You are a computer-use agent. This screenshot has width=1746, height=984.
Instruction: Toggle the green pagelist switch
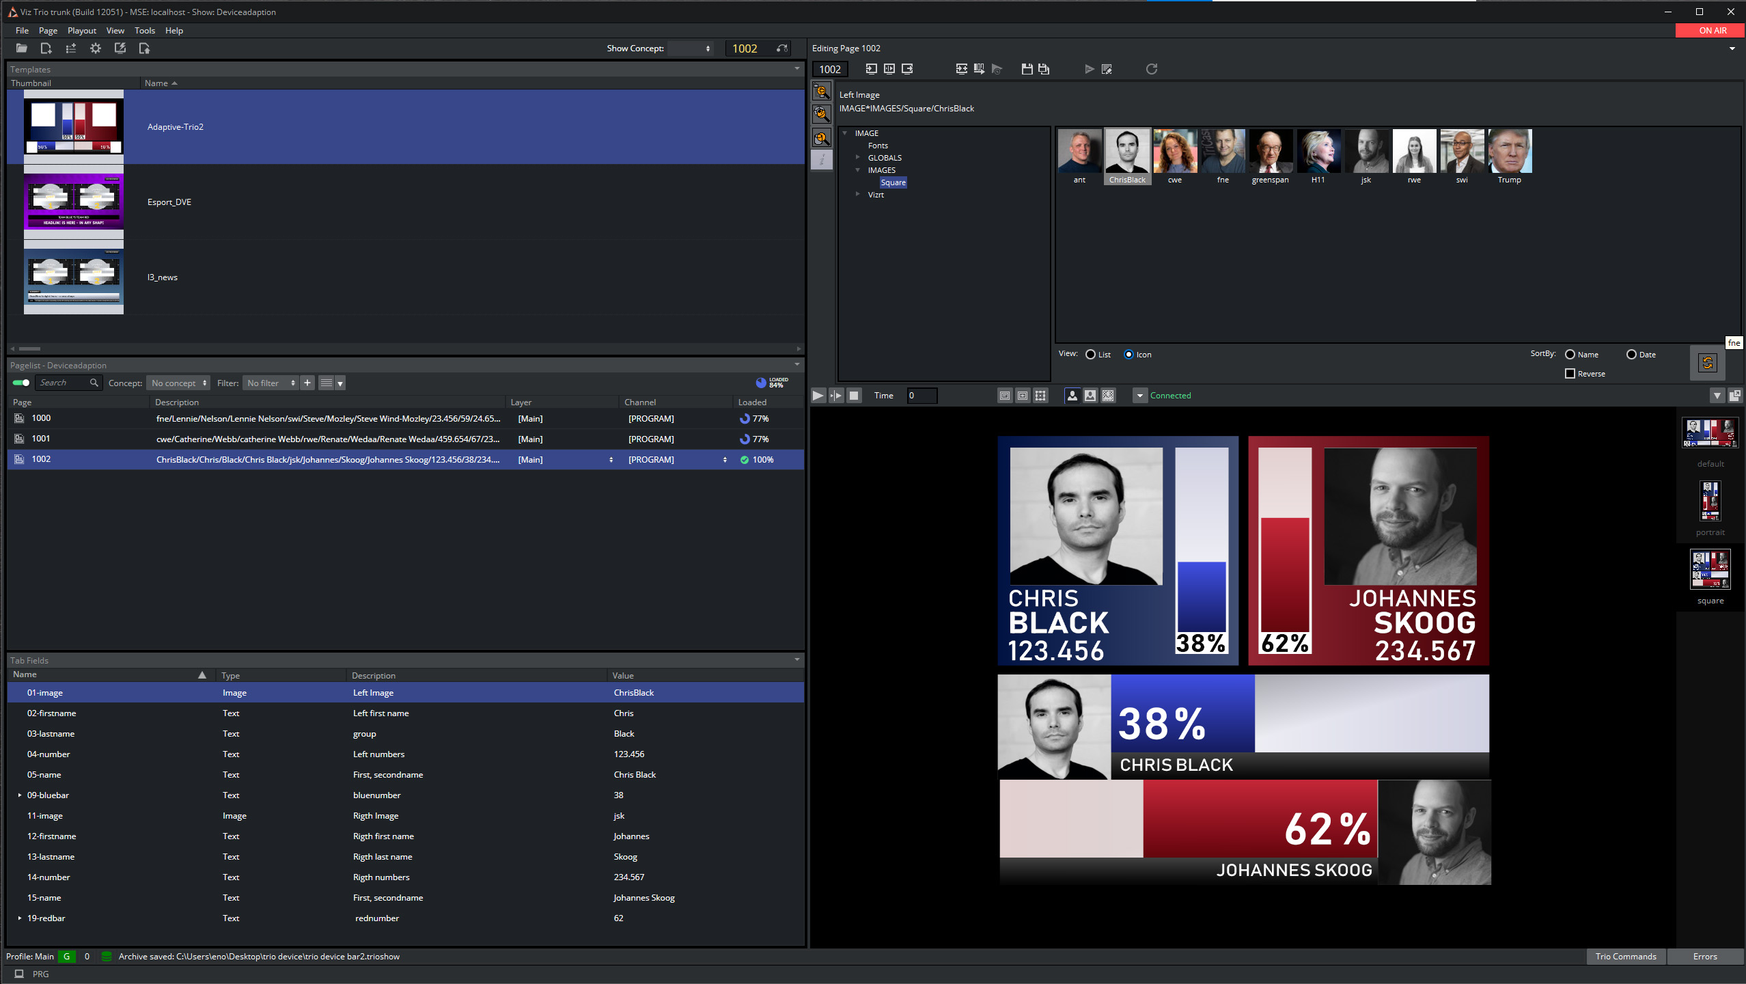tap(21, 383)
